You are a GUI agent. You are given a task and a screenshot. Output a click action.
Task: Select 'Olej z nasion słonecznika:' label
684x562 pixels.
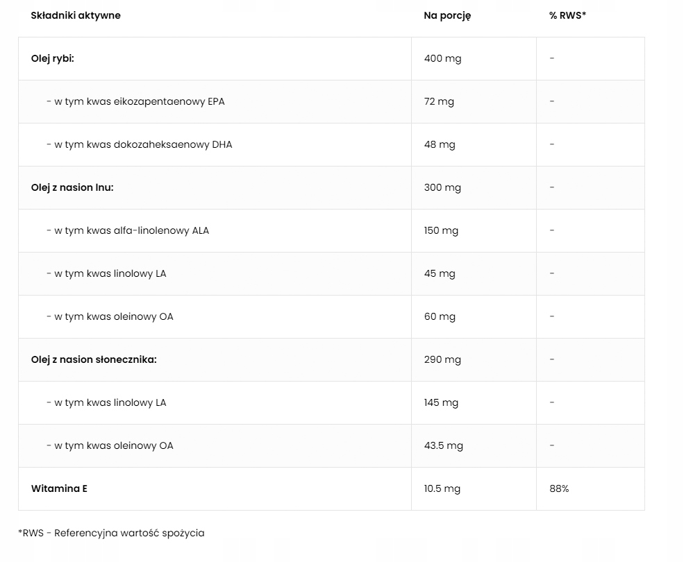click(94, 359)
